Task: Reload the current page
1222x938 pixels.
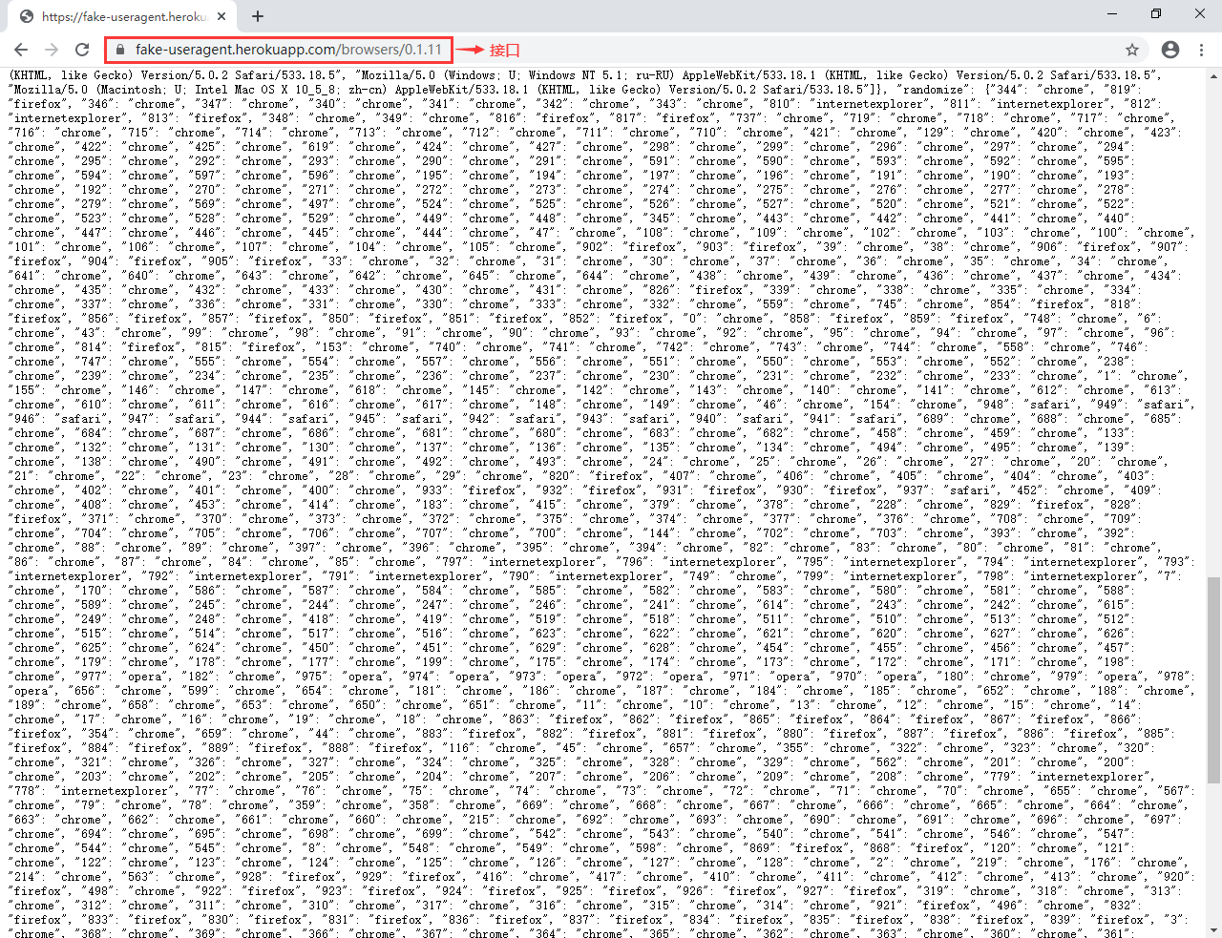Action: 82,50
